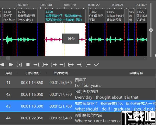Click the checkmark confirm icon
This screenshot has width=156, height=125.
point(97,65)
